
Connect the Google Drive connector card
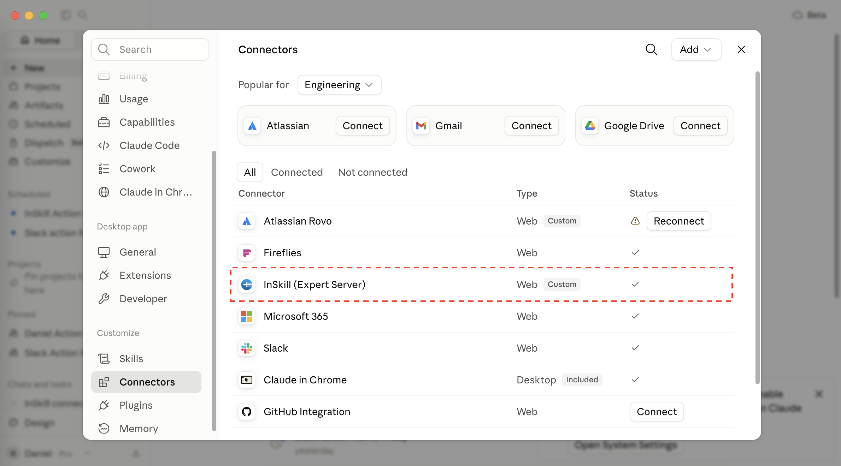(700, 126)
